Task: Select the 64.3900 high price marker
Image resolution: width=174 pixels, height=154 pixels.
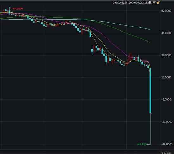Action: (18, 9)
